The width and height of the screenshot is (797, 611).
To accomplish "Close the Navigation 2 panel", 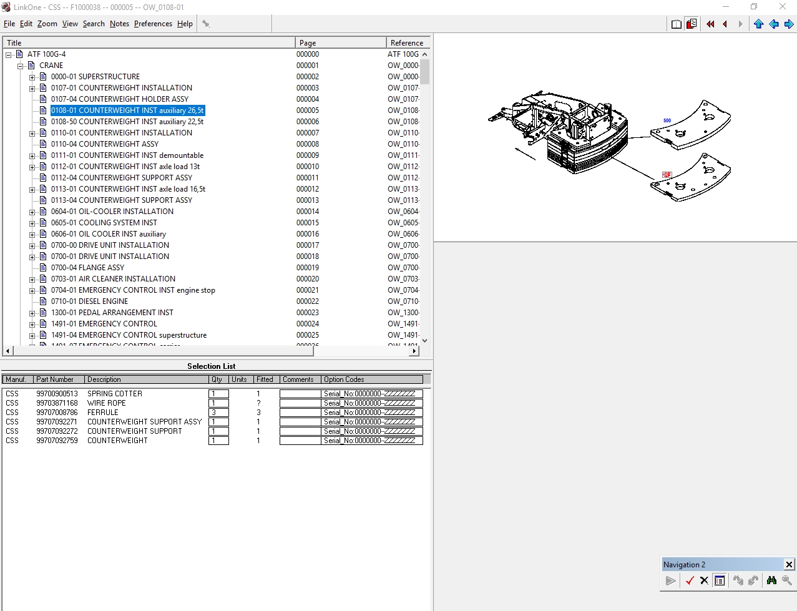I will click(789, 564).
